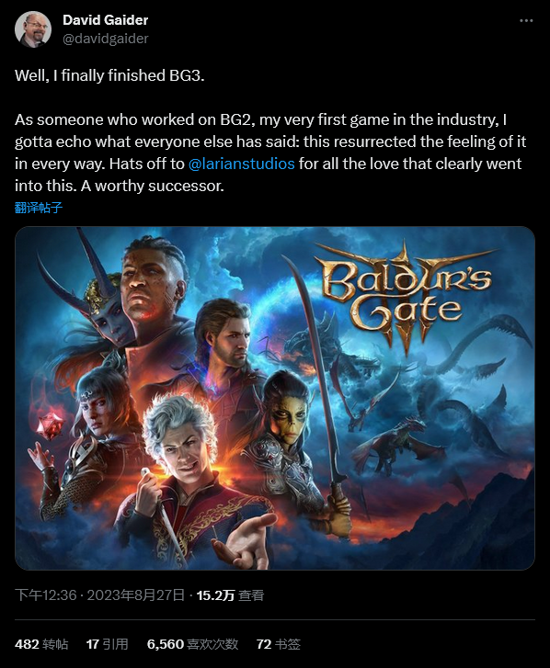Open the 72 书签 bookmarks count
550x668 pixels.
pyautogui.click(x=279, y=644)
